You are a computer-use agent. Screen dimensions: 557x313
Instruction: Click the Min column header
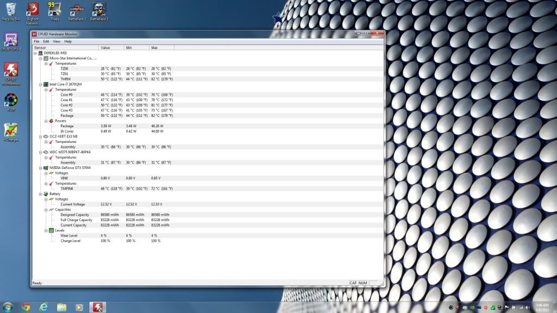click(137, 48)
